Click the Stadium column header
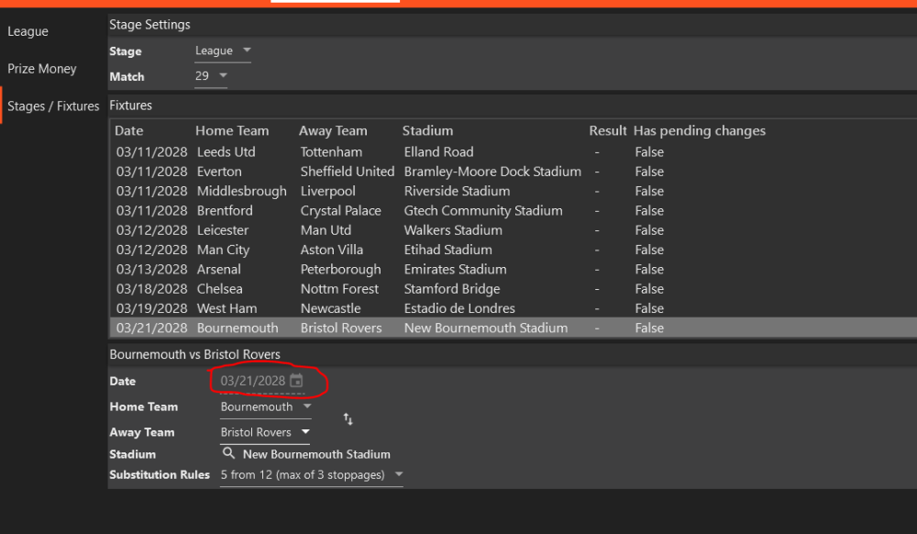Screen dimensions: 917x534 427,131
